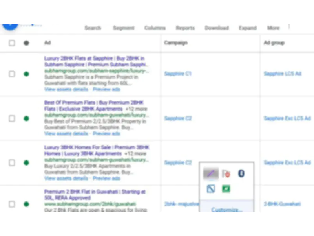This screenshot has width=314, height=236.
Task: Open the Download options
Action: (x=217, y=28)
